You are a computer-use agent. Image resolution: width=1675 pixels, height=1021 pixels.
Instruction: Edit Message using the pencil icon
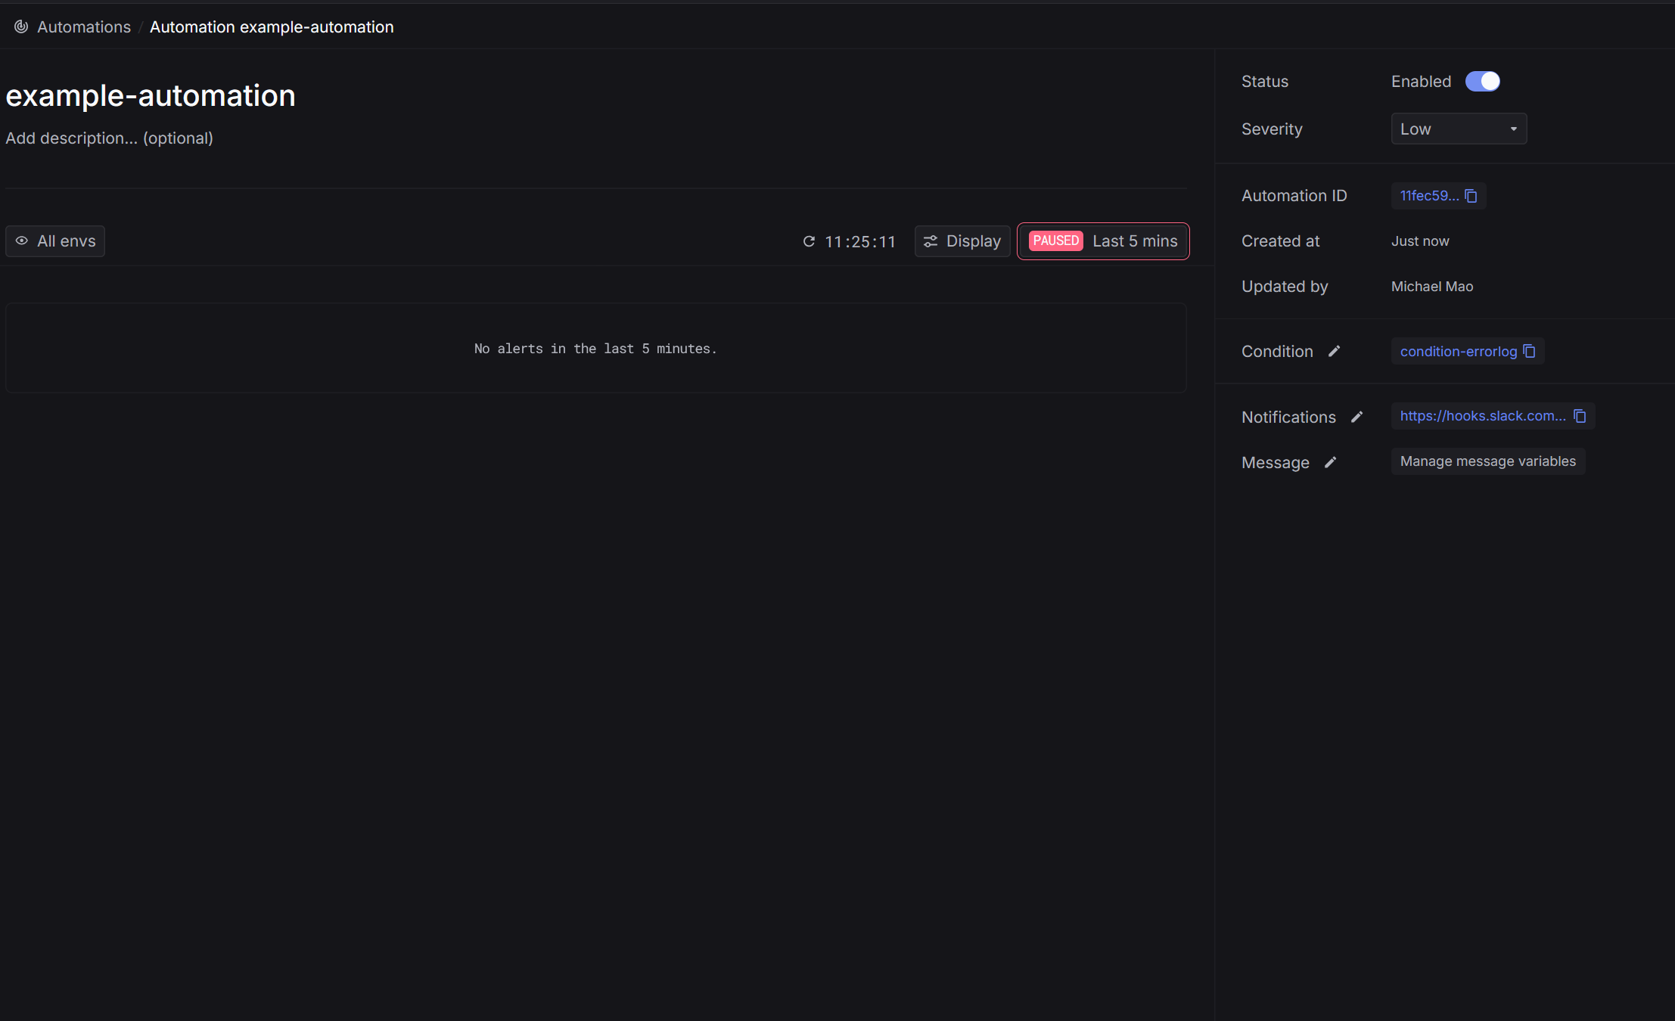pyautogui.click(x=1330, y=462)
